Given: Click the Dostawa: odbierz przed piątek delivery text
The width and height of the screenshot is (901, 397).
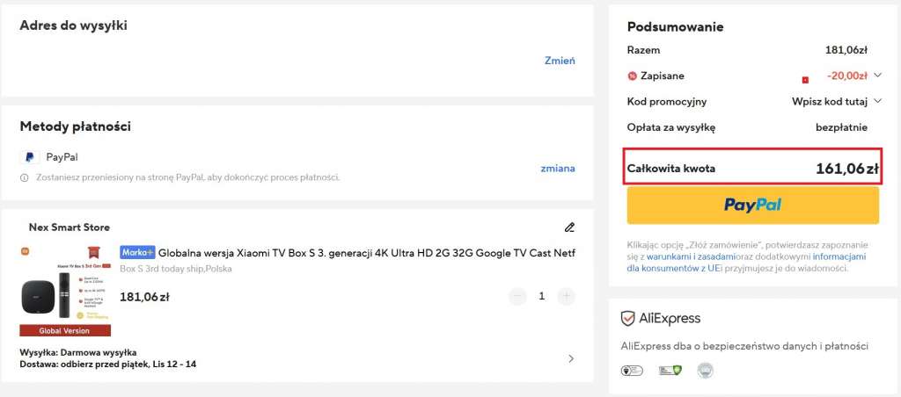Looking at the screenshot, I should 108,364.
